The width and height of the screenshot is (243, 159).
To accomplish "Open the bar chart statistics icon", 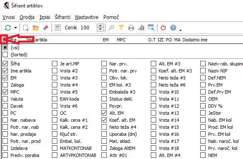I will pyautogui.click(x=141, y=28).
